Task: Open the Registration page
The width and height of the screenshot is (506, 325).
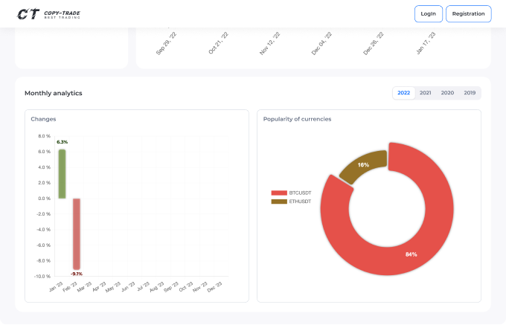Action: [468, 14]
